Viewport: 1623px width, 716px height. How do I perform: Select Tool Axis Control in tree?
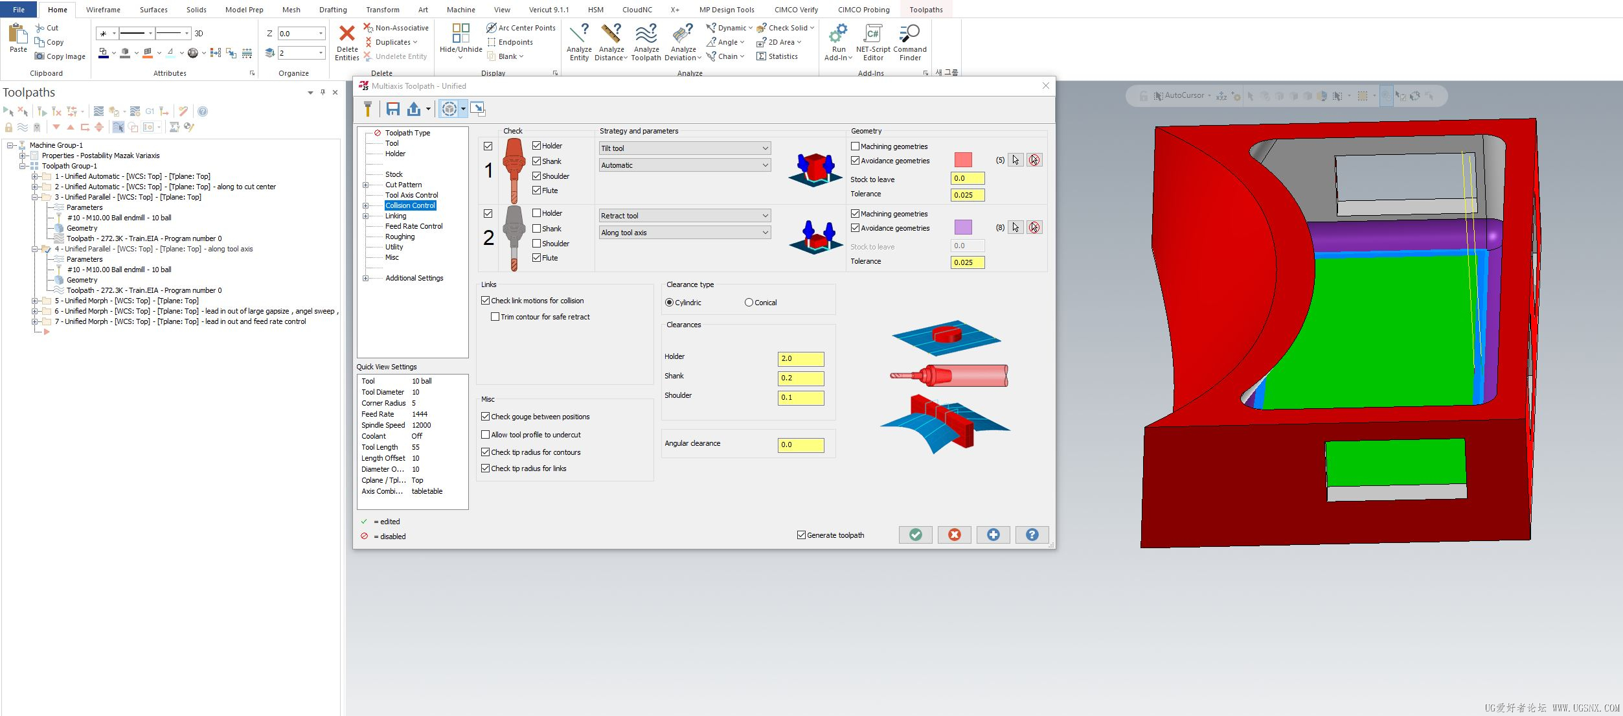point(411,195)
